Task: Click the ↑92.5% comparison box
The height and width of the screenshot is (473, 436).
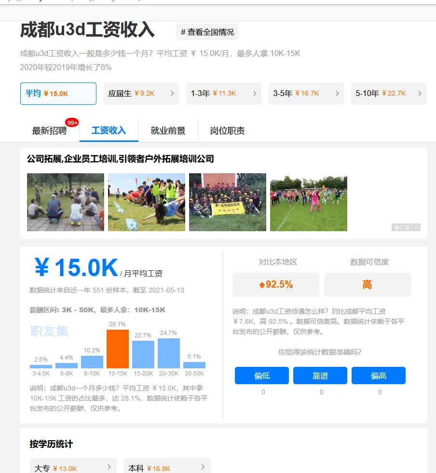Action: pyautogui.click(x=276, y=284)
